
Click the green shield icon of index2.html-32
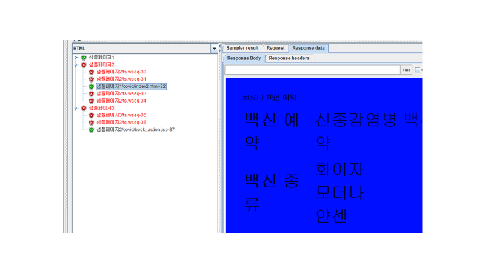pos(92,86)
